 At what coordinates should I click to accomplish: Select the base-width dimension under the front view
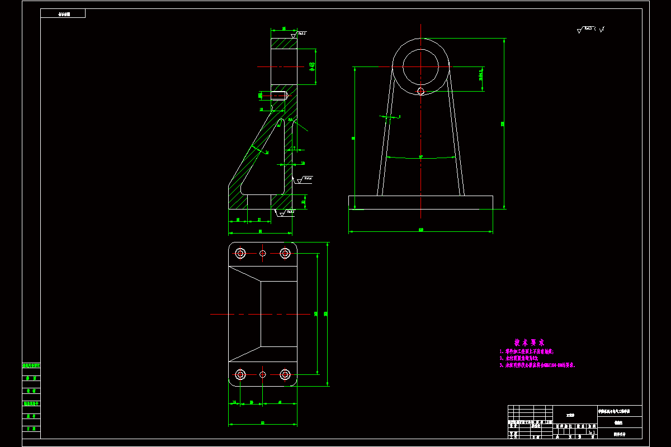pyautogui.click(x=420, y=230)
